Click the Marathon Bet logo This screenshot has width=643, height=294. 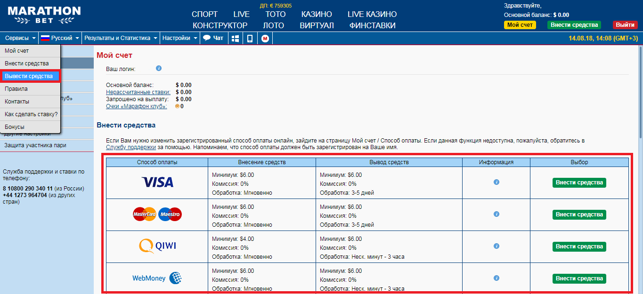click(x=44, y=15)
